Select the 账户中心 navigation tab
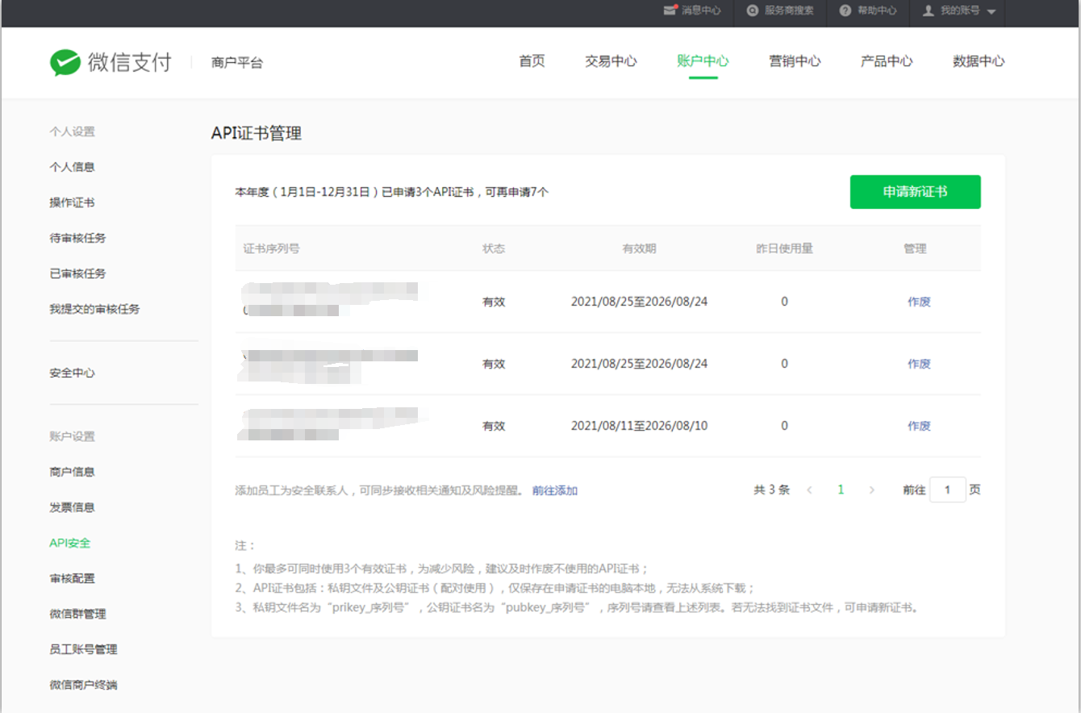The width and height of the screenshot is (1081, 713). (x=703, y=61)
